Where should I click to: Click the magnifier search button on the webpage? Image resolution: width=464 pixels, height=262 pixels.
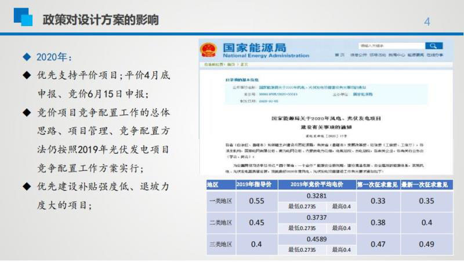[433, 46]
